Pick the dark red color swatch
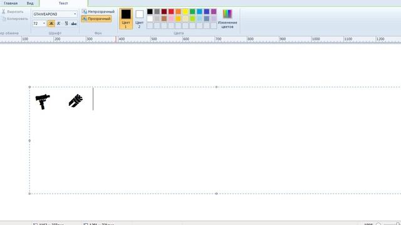This screenshot has width=401, height=225. coord(164,11)
